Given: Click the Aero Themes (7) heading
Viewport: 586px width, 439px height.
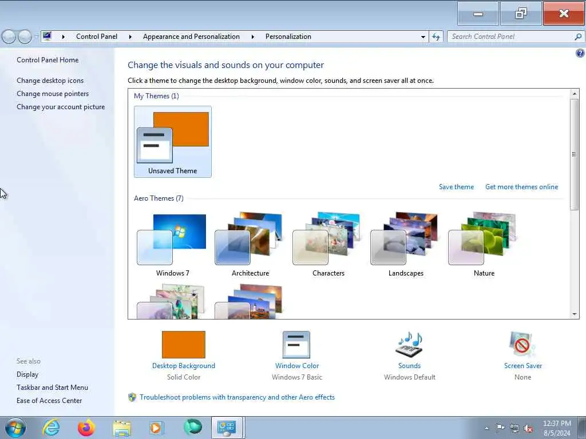Looking at the screenshot, I should (159, 198).
